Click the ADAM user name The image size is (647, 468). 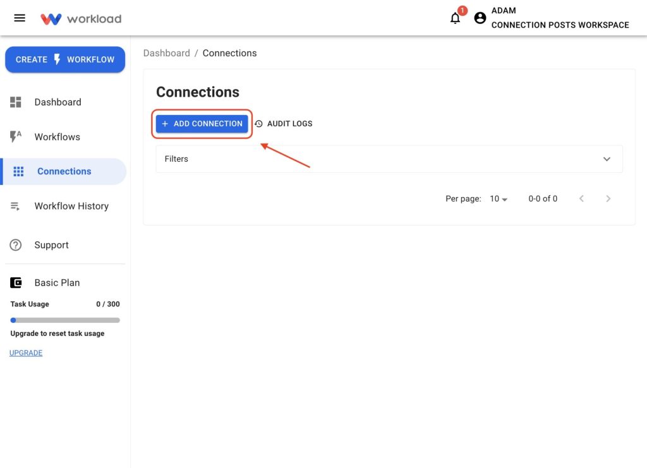pos(504,10)
